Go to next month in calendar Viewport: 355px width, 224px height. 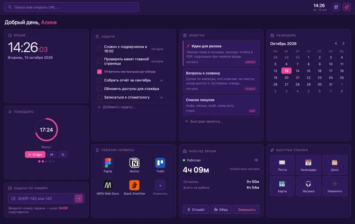[343, 43]
